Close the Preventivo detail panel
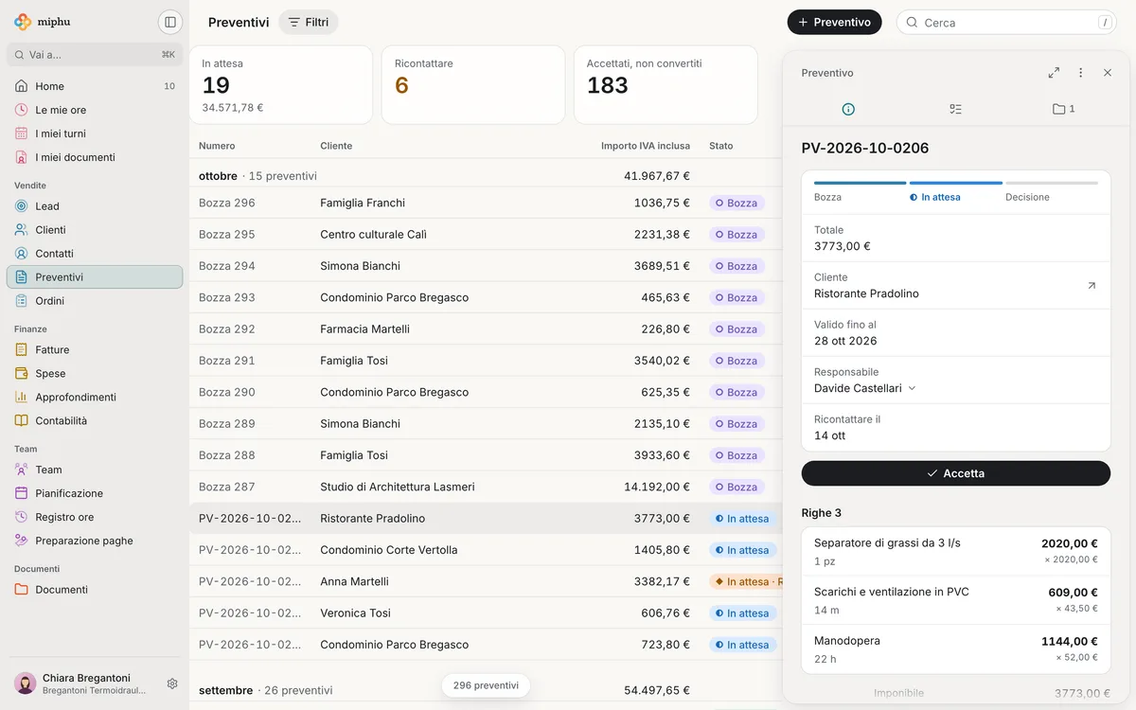 pos(1108,73)
